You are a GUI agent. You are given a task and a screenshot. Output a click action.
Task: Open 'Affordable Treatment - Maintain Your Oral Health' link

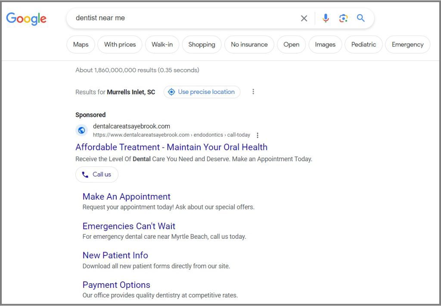coord(171,147)
